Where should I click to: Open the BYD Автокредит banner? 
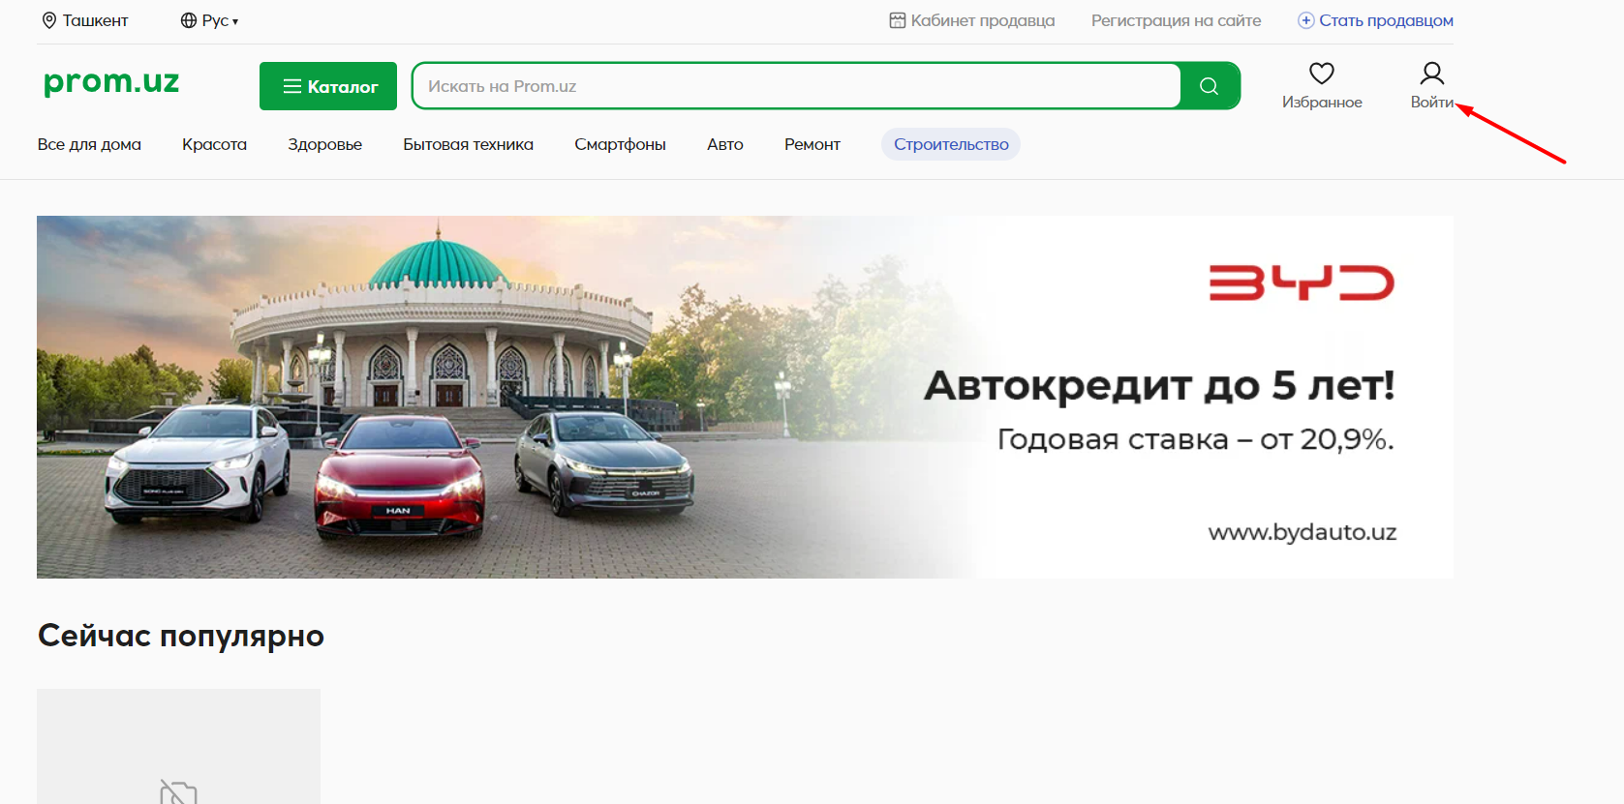745,397
